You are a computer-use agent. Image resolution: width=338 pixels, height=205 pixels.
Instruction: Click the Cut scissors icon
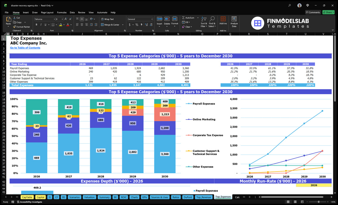point(14,18)
